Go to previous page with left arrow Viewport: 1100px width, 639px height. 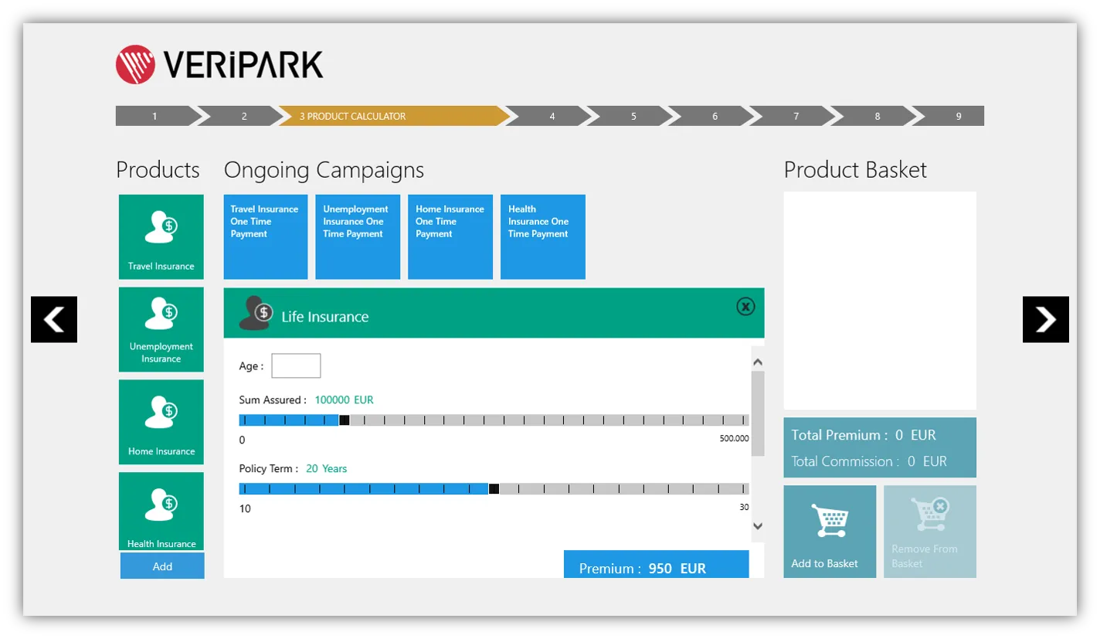point(54,319)
